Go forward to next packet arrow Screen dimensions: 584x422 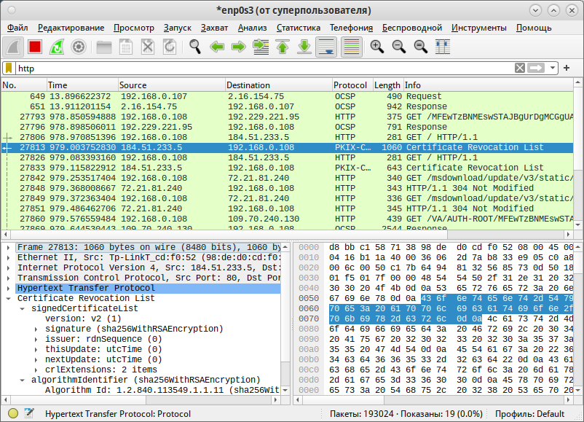click(x=239, y=47)
